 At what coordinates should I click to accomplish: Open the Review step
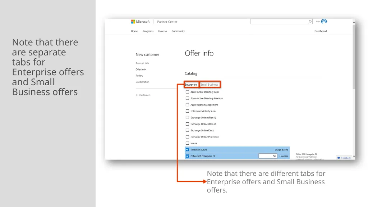point(139,76)
